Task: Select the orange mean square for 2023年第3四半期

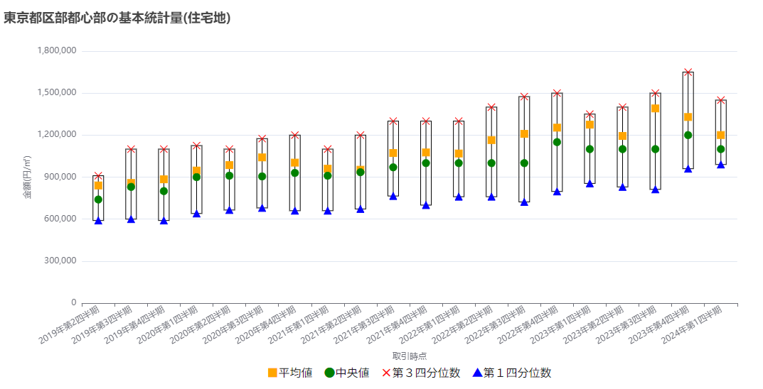Action: tap(655, 109)
